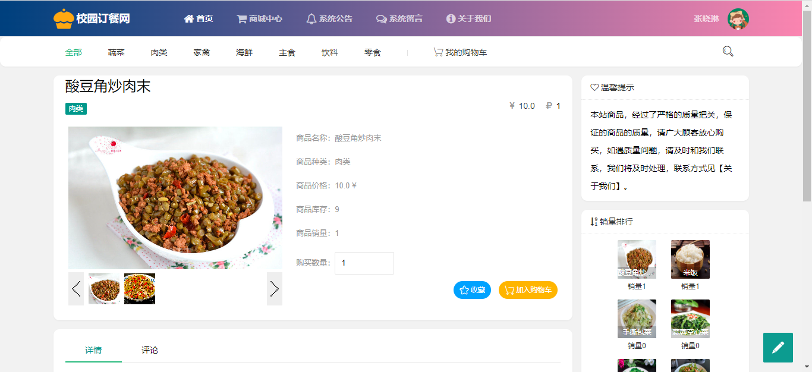This screenshot has height=372, width=812.
Task: Open the green pencil edit button
Action: tap(778, 348)
